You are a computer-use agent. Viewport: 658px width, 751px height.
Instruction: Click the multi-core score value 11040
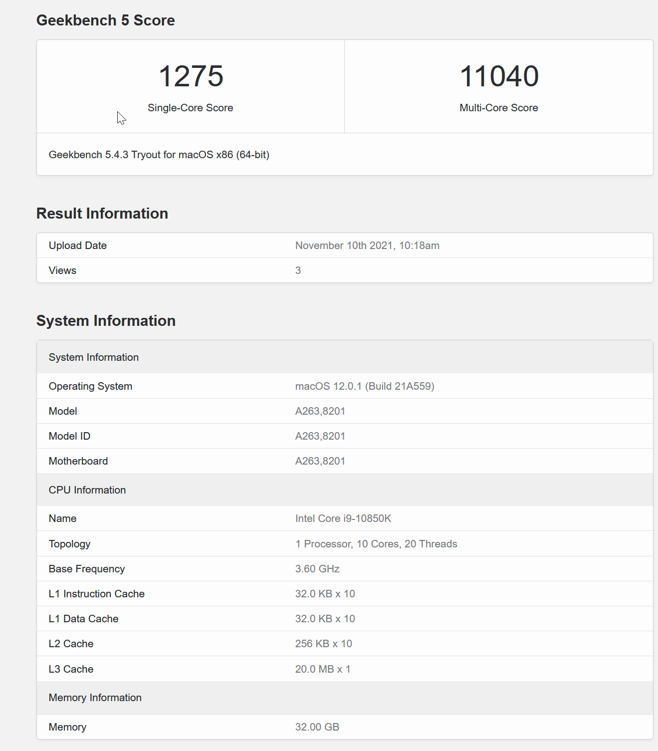pyautogui.click(x=499, y=76)
